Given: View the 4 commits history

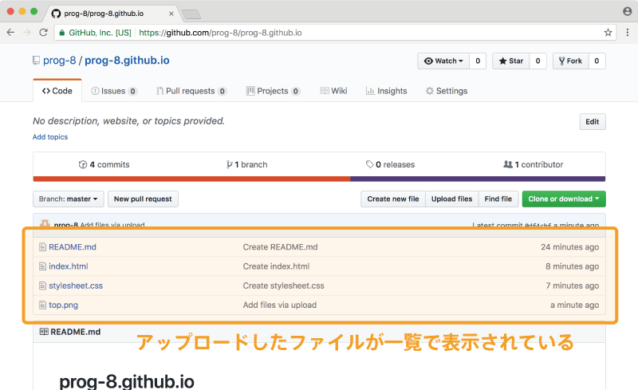Looking at the screenshot, I should pos(104,164).
